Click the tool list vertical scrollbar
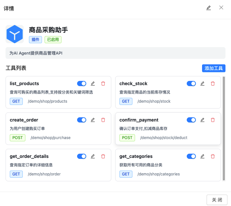 pyautogui.click(x=224, y=128)
